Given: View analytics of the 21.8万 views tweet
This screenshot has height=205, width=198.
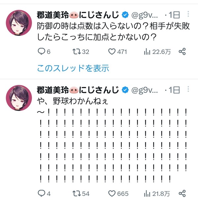Looking at the screenshot, I should (157, 193).
